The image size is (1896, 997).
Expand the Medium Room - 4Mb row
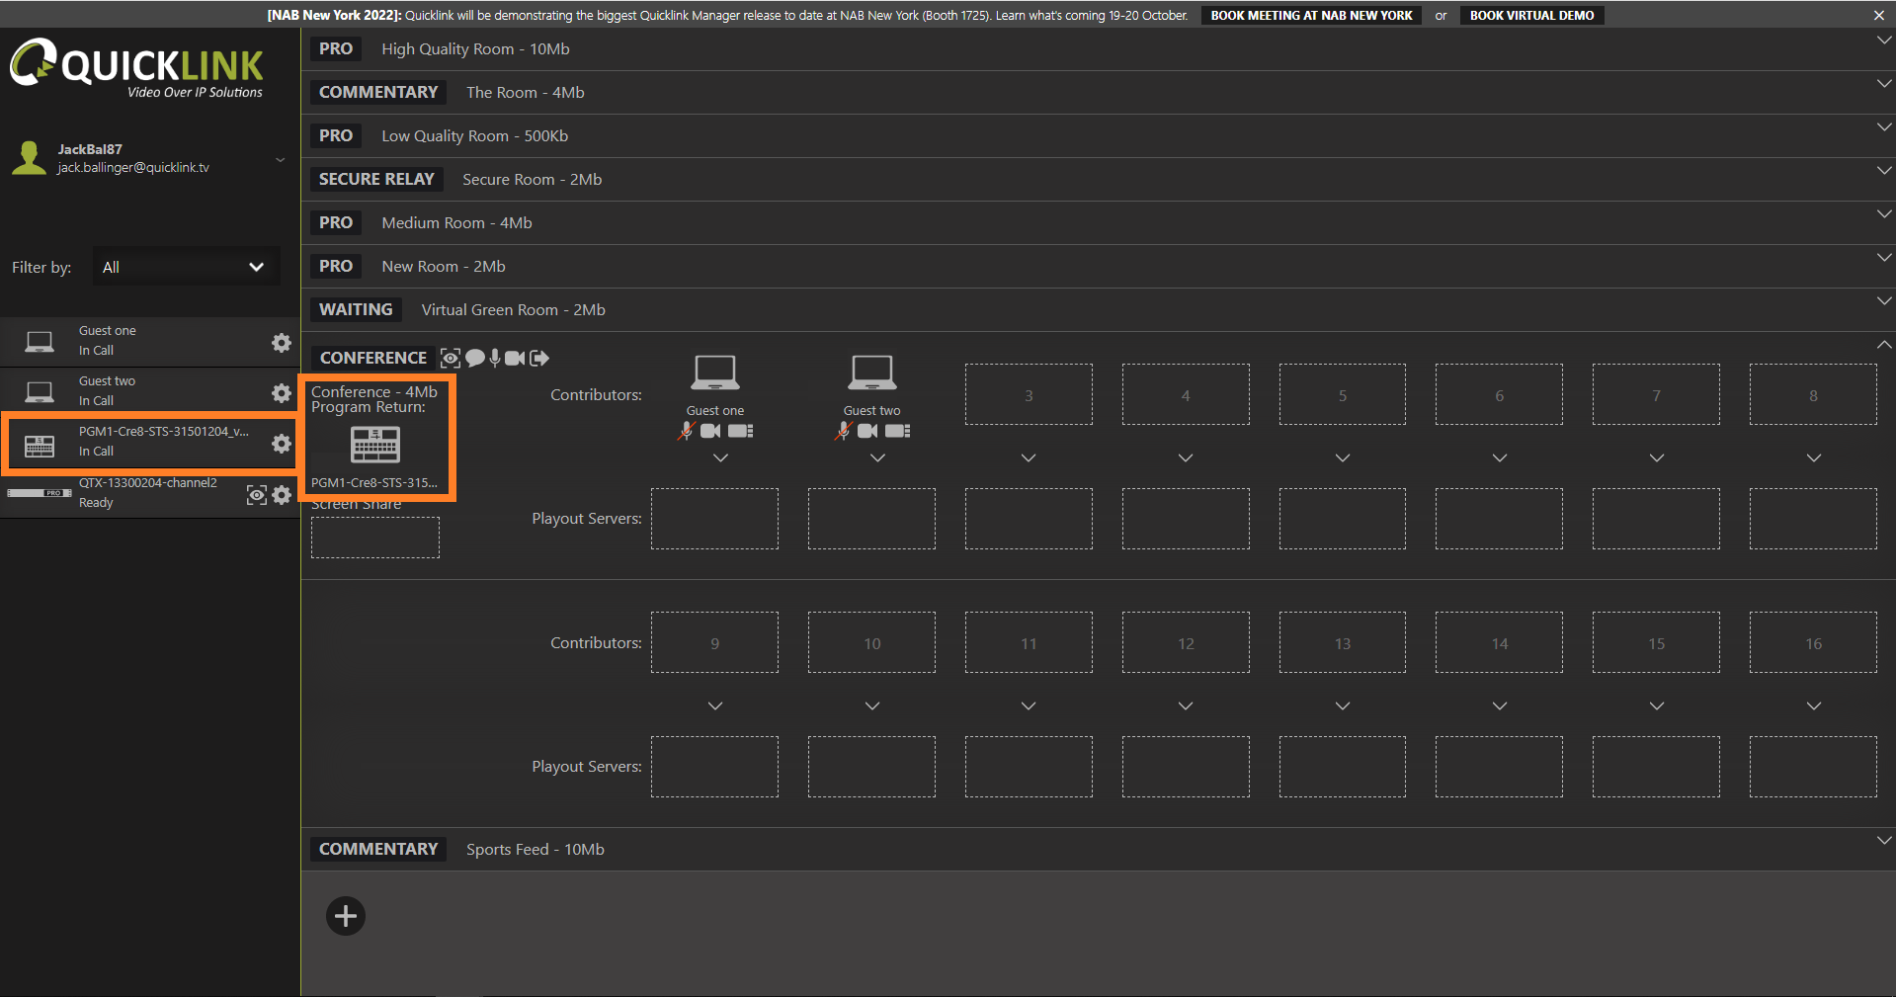click(x=1883, y=214)
